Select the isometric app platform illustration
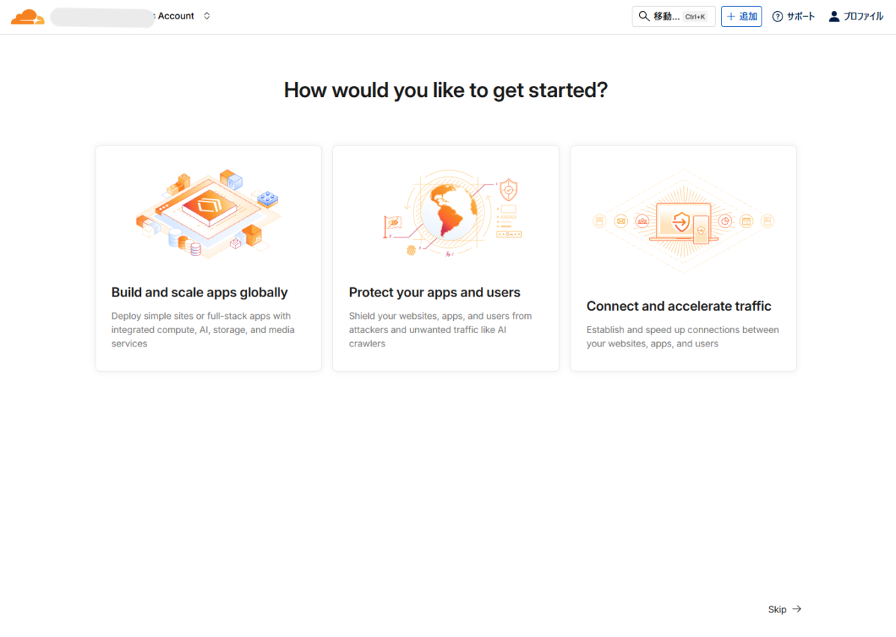The height and width of the screenshot is (637, 896). point(208,214)
